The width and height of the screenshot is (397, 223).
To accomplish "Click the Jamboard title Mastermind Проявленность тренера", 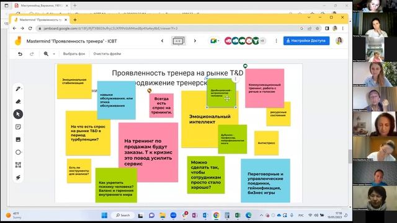I will pos(71,41).
